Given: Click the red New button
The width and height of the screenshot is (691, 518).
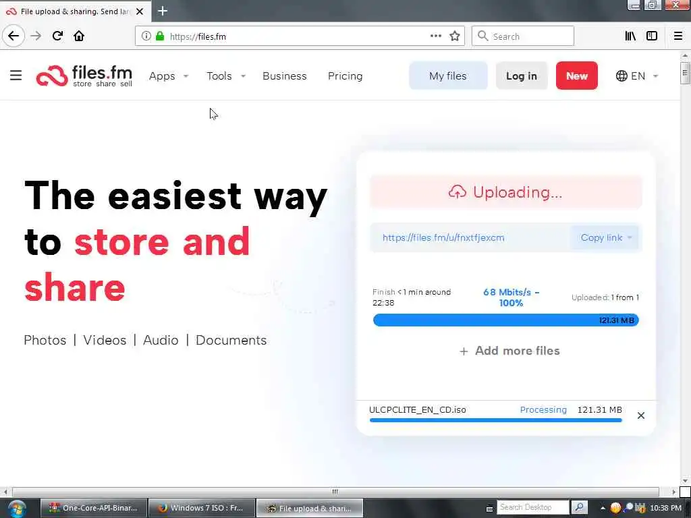Looking at the screenshot, I should pyautogui.click(x=576, y=76).
